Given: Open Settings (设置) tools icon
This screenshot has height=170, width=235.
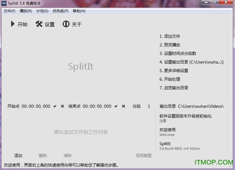Looking at the screenshot, I should click(x=39, y=24).
